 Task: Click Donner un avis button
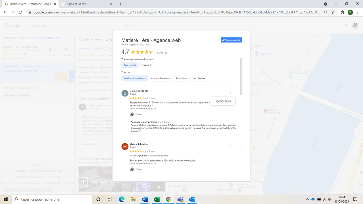pos(231,40)
